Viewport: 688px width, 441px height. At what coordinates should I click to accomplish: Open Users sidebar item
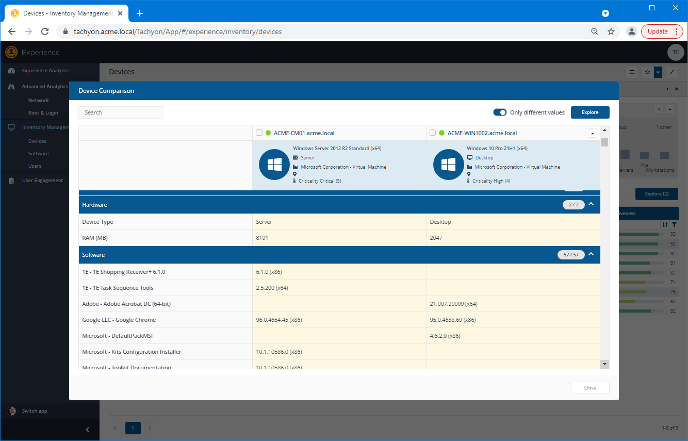(x=35, y=166)
